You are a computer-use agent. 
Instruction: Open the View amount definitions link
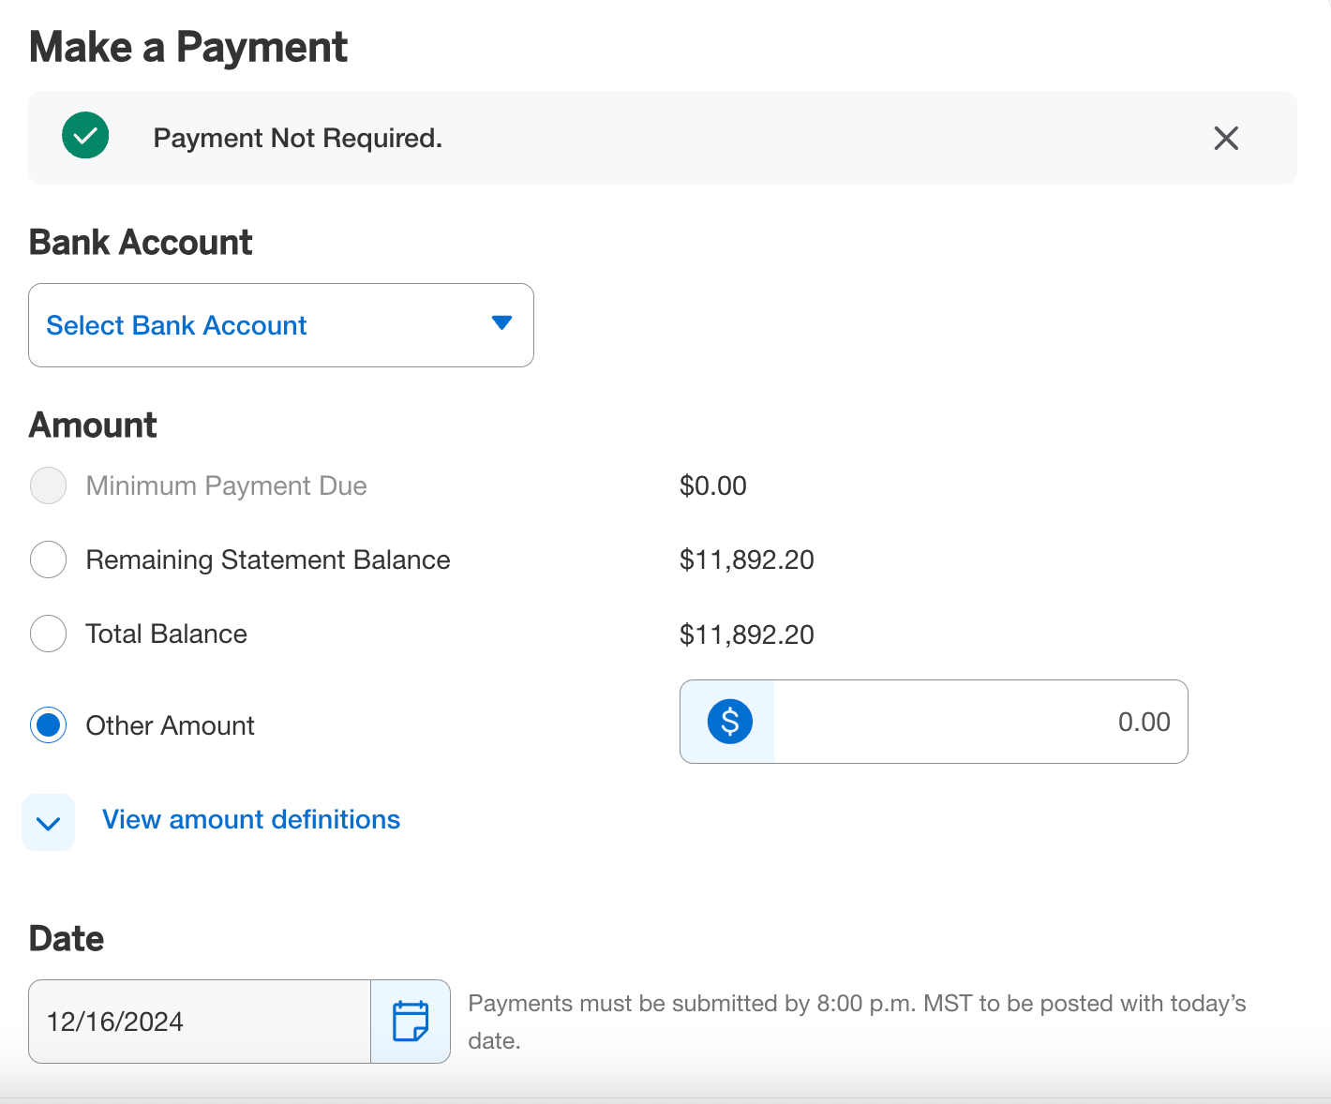coord(251,820)
